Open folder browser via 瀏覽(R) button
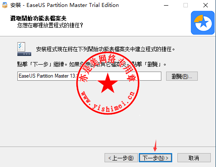The width and height of the screenshot is (216, 167). pos(182,76)
